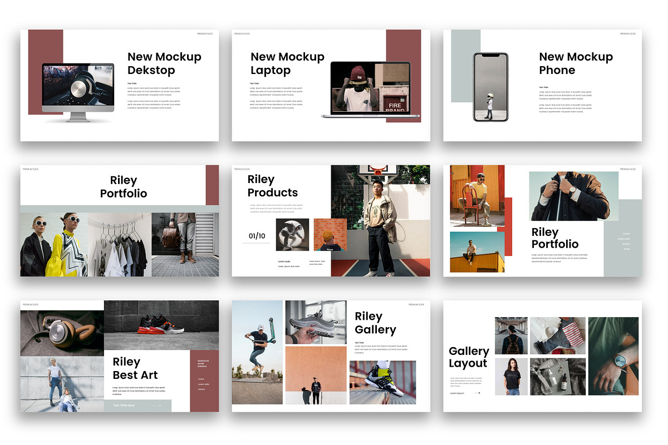This screenshot has width=668, height=445.
Task: Click the couple by concrete wall photo
Action: pos(62,384)
